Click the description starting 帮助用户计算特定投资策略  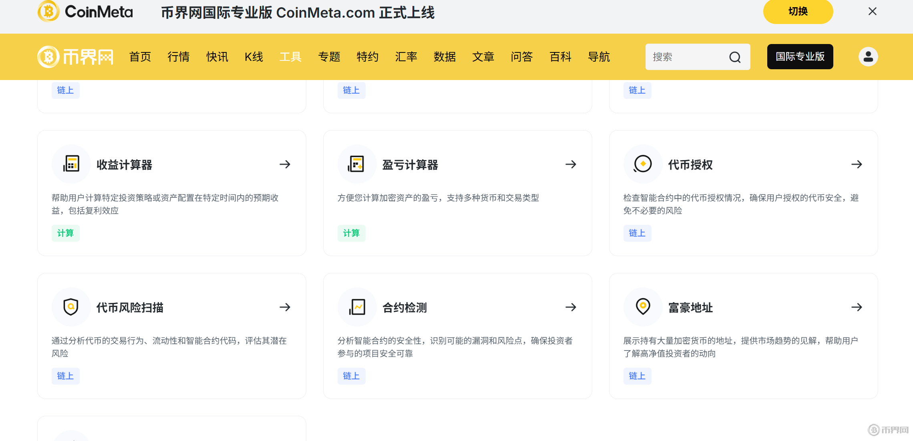pos(165,204)
